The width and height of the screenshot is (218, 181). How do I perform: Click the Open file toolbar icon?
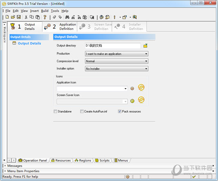pos(13,17)
